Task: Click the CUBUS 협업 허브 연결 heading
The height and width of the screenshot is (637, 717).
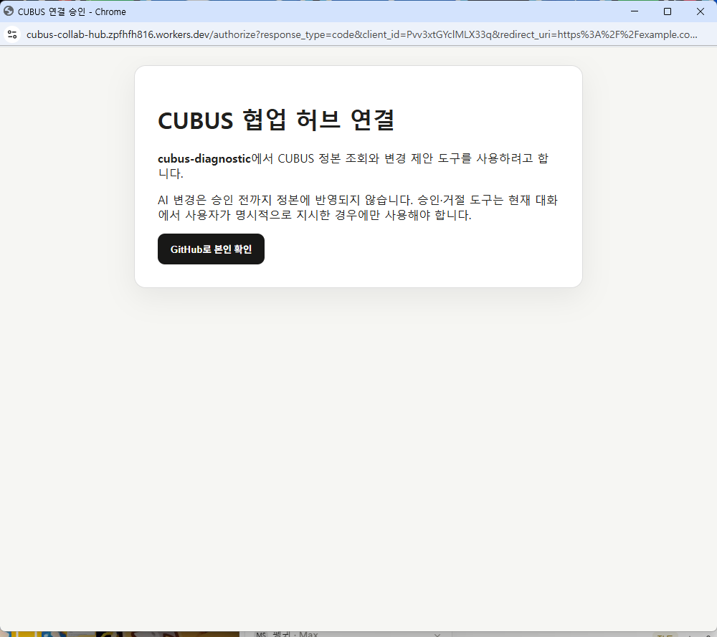Action: point(276,120)
